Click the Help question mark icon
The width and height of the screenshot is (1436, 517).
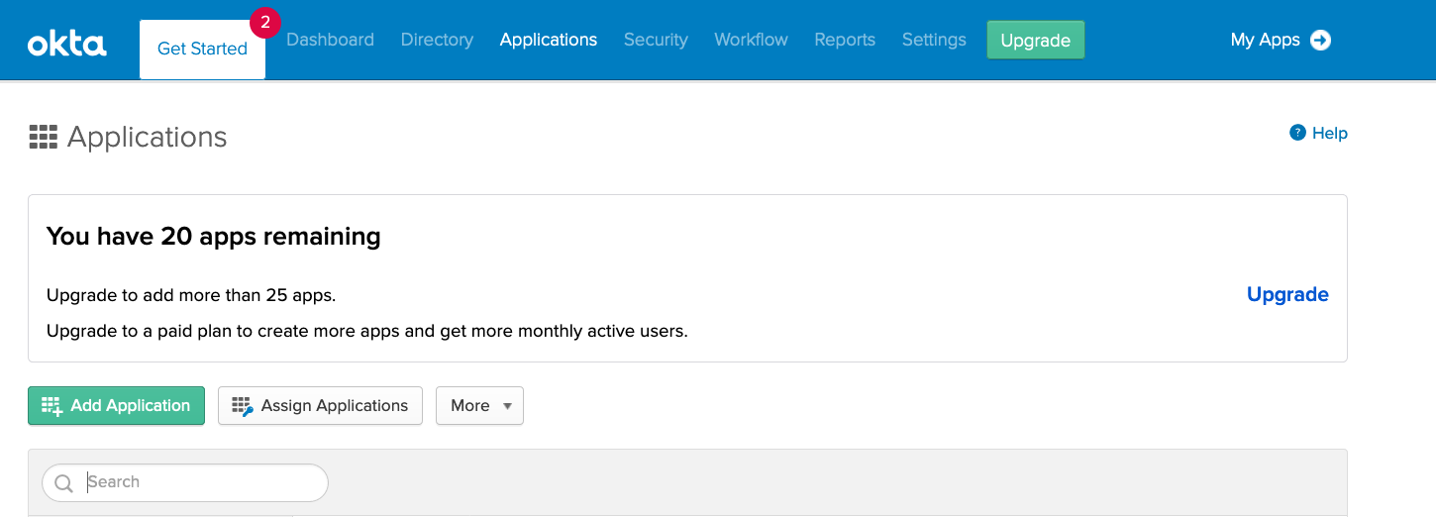pyautogui.click(x=1297, y=133)
